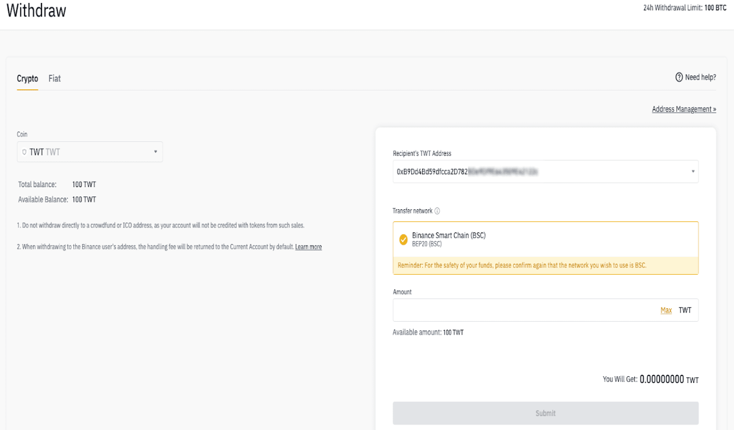
Task: Click the Max amount link
Action: (x=666, y=311)
